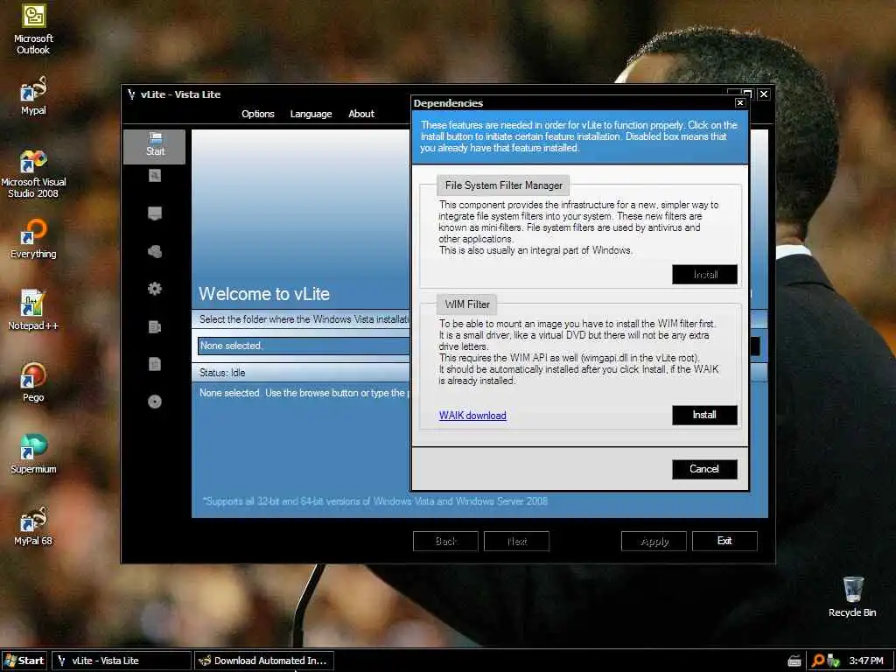
Task: Open the Start page in vLite sidebar
Action: pos(154,146)
